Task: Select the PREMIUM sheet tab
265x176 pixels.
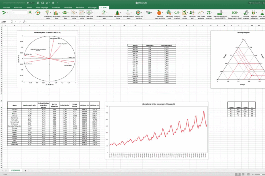Action: click(16, 170)
